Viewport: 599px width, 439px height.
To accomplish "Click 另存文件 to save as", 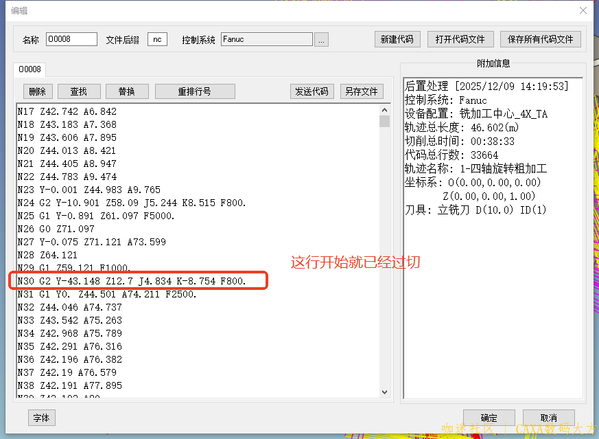I will [x=362, y=91].
